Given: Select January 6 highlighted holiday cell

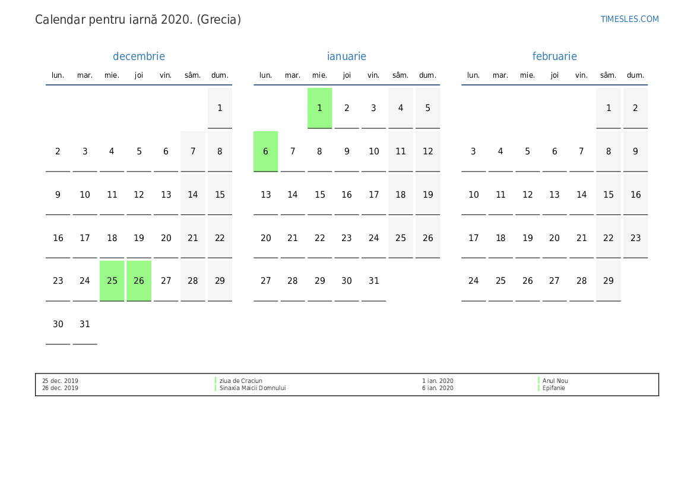Looking at the screenshot, I should click(265, 151).
